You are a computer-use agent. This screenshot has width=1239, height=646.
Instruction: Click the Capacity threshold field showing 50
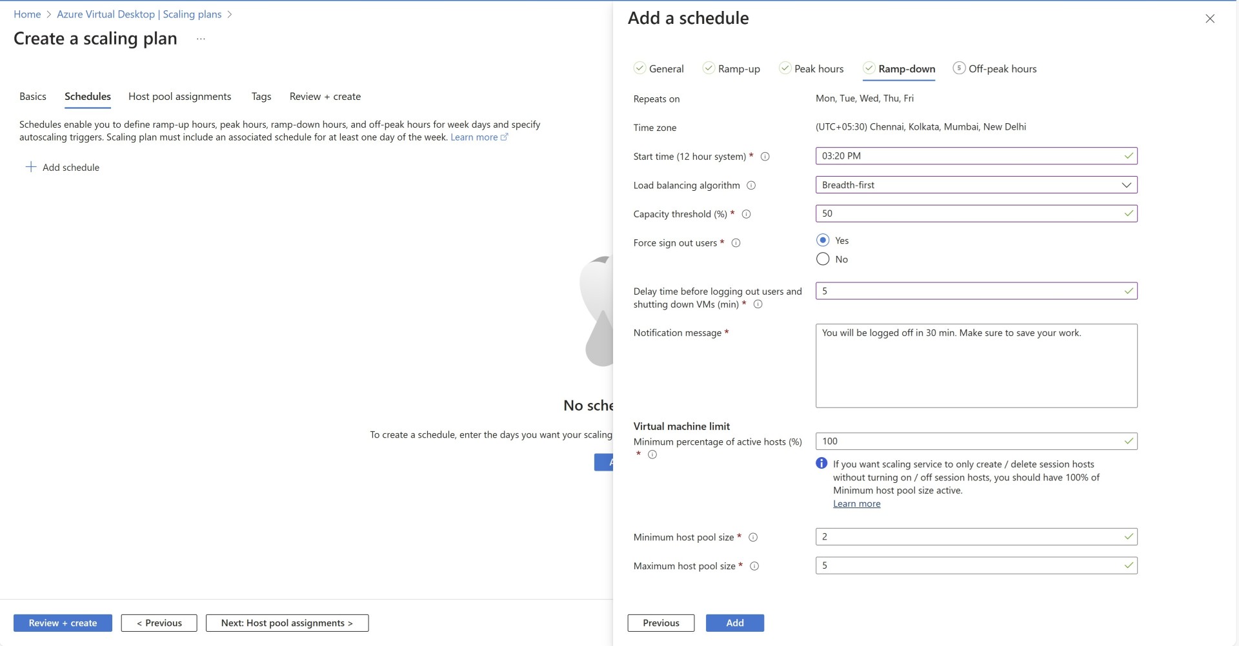click(976, 213)
